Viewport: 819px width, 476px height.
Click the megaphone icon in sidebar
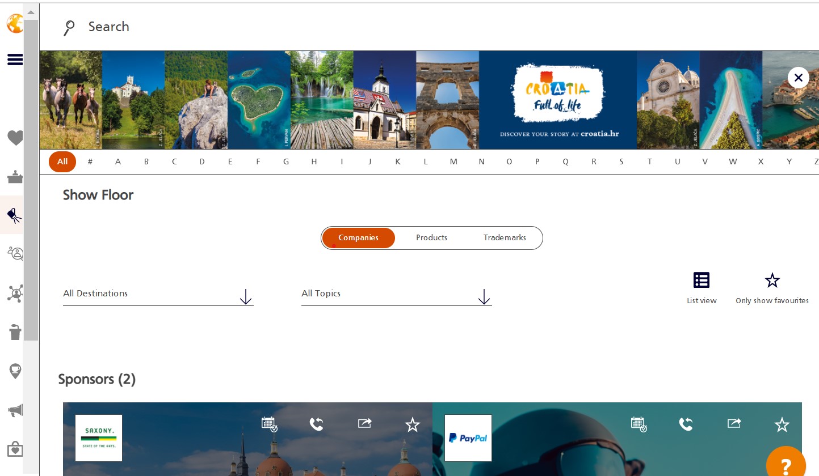[x=15, y=411]
